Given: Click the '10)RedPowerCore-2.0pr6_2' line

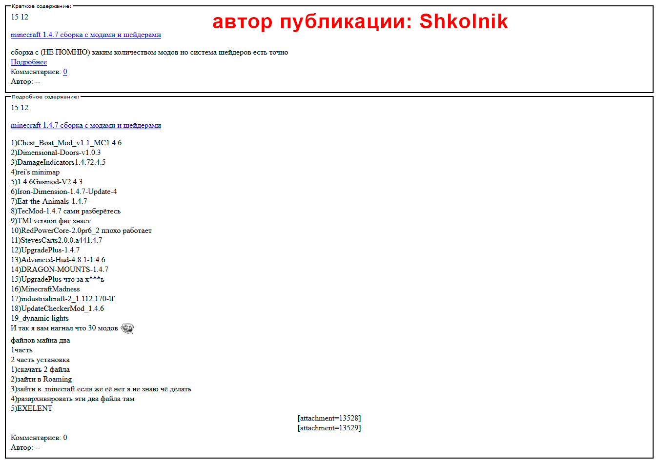Looking at the screenshot, I should [x=81, y=230].
